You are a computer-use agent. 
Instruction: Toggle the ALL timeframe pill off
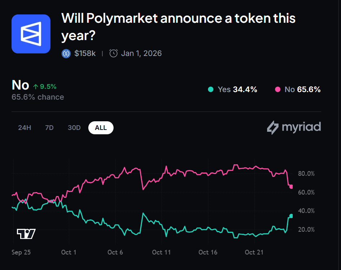[x=101, y=127]
